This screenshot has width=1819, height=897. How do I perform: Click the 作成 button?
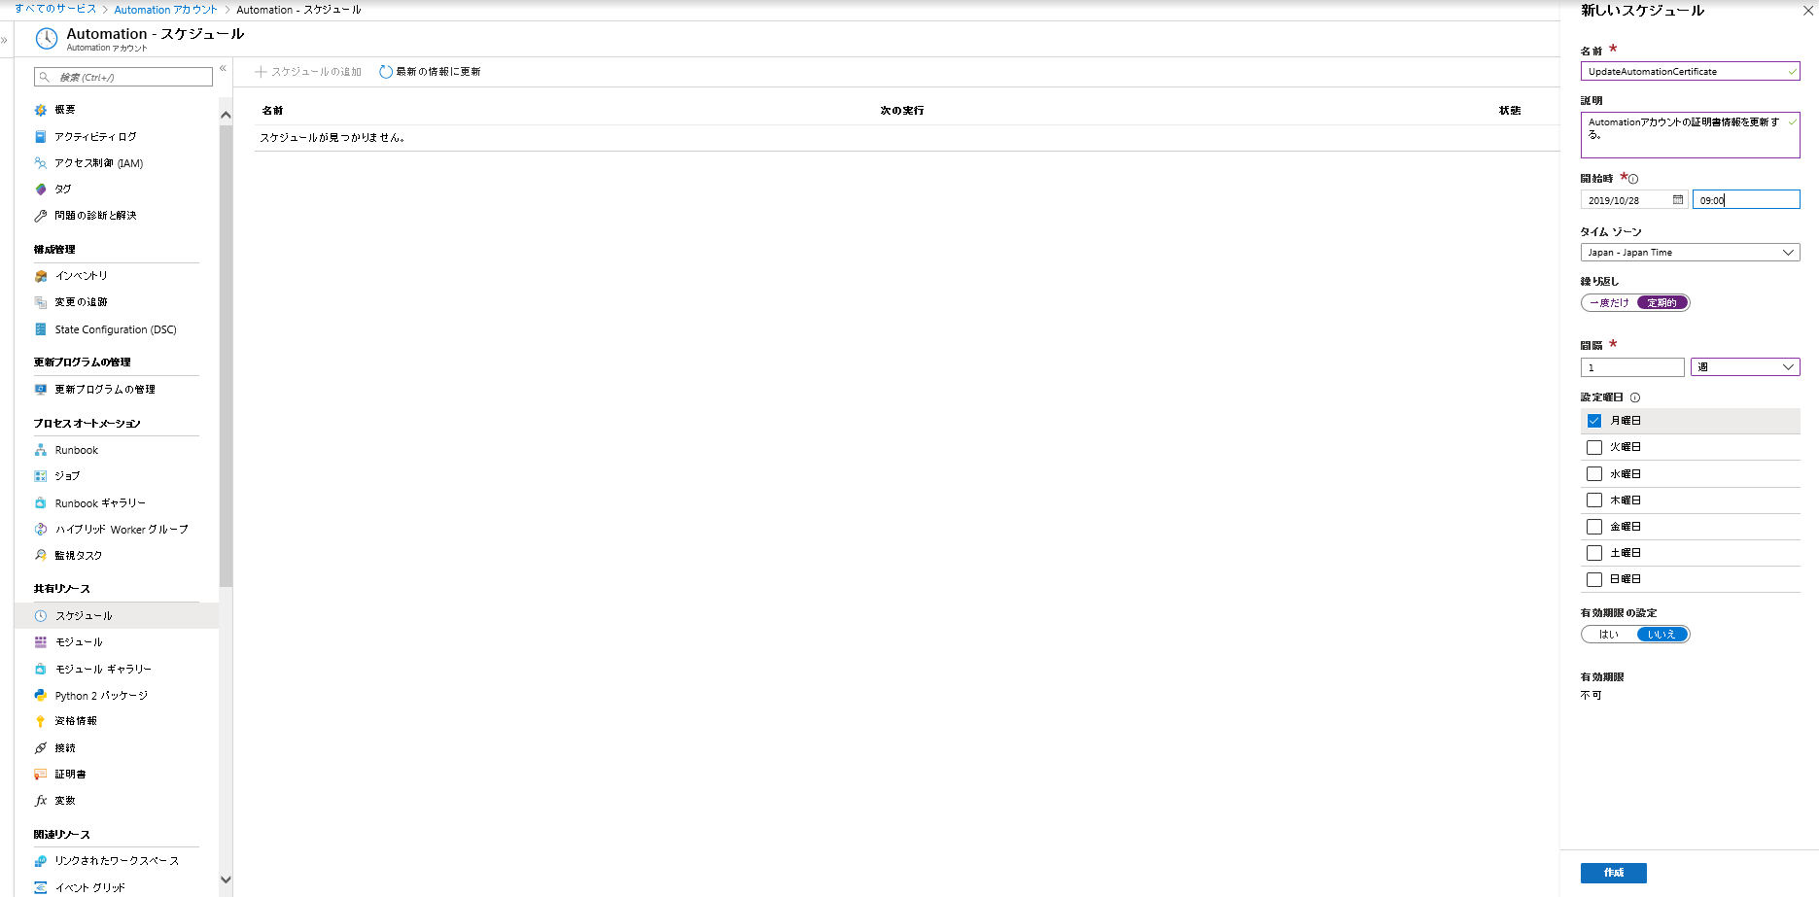tap(1614, 873)
